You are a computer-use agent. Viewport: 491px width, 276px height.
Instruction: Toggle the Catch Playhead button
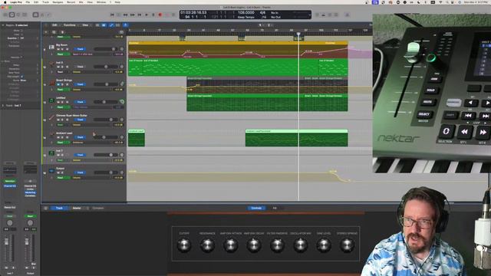pyautogui.click(x=125, y=25)
